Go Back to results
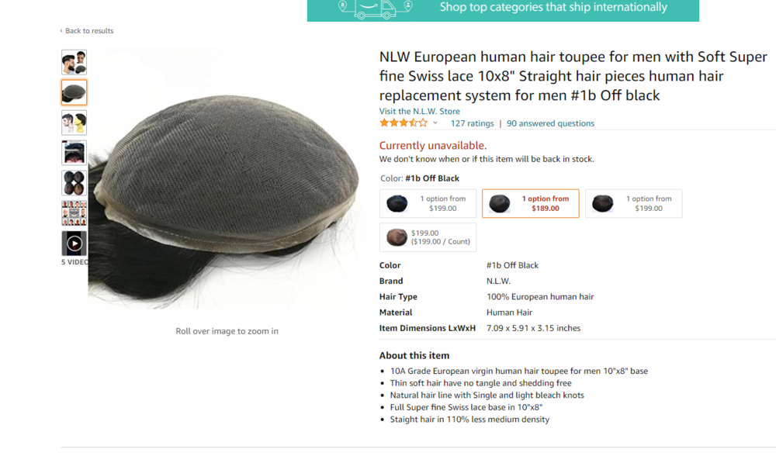This screenshot has height=456, width=776. pyautogui.click(x=89, y=31)
